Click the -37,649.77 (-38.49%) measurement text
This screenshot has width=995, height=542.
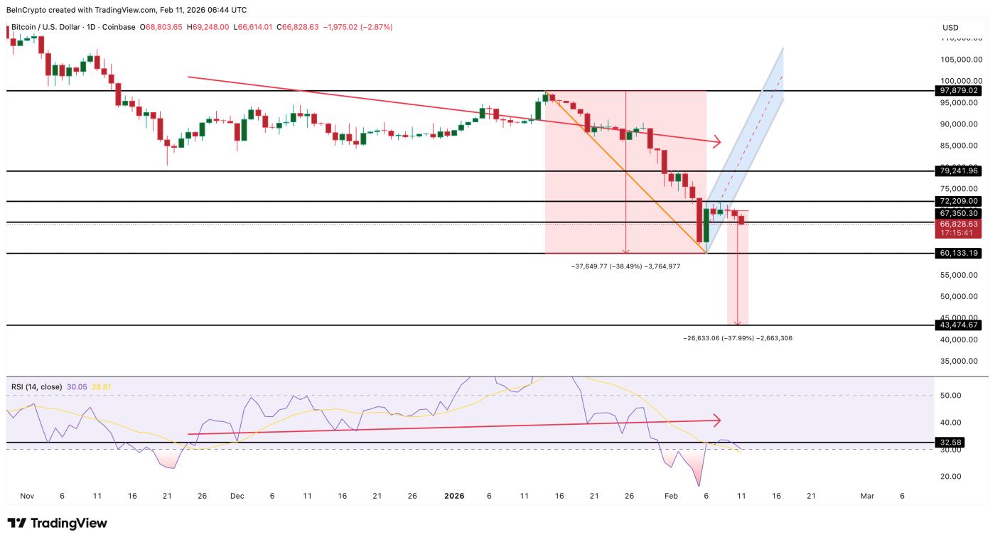click(606, 266)
